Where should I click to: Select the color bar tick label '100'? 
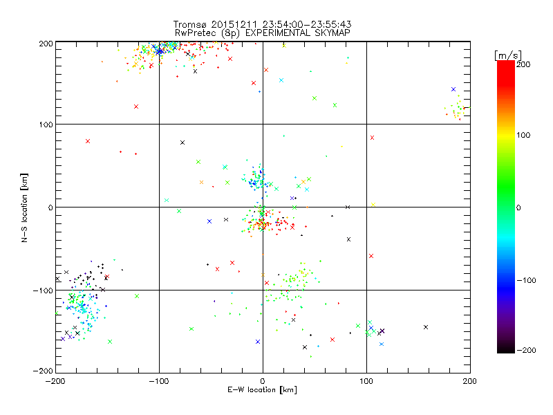523,135
